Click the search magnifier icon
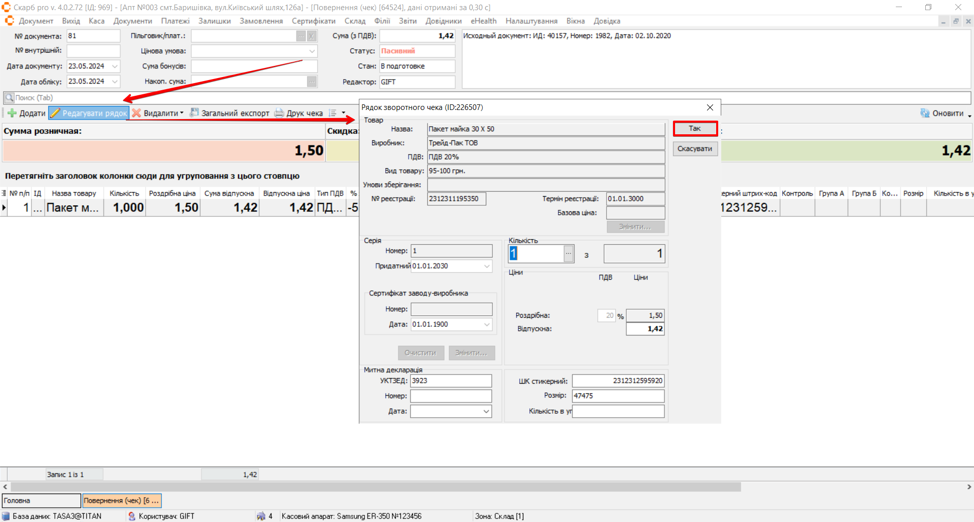974x522 pixels. tap(9, 98)
